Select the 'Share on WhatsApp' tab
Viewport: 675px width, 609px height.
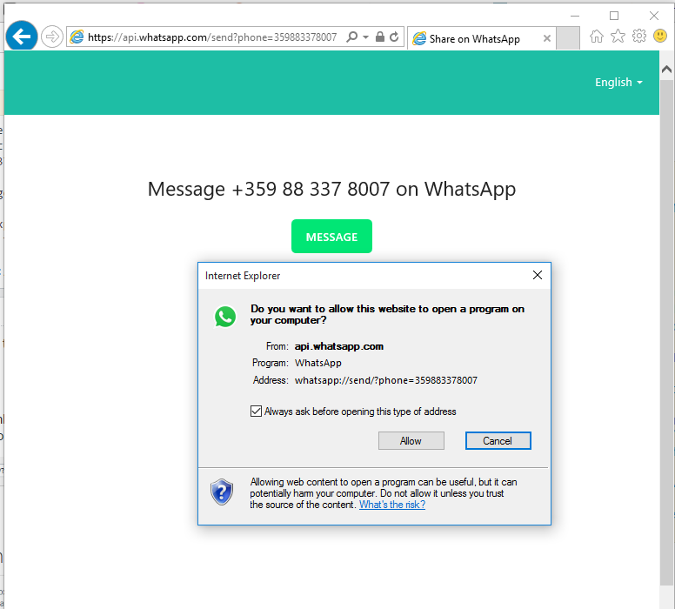point(475,38)
